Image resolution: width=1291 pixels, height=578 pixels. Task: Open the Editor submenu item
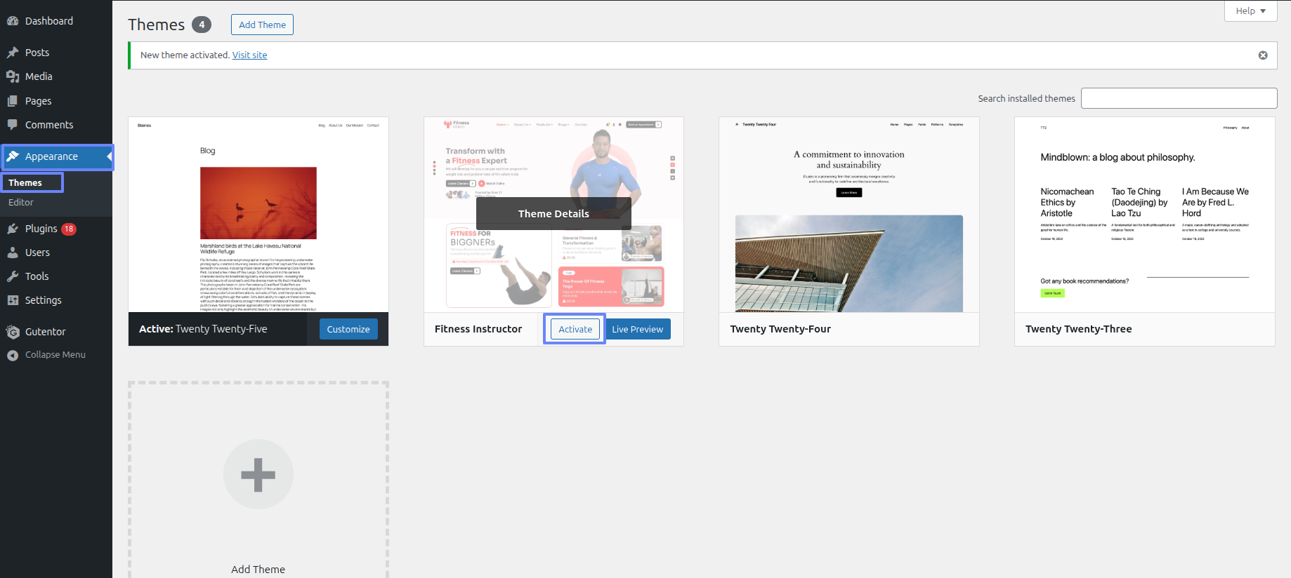21,202
